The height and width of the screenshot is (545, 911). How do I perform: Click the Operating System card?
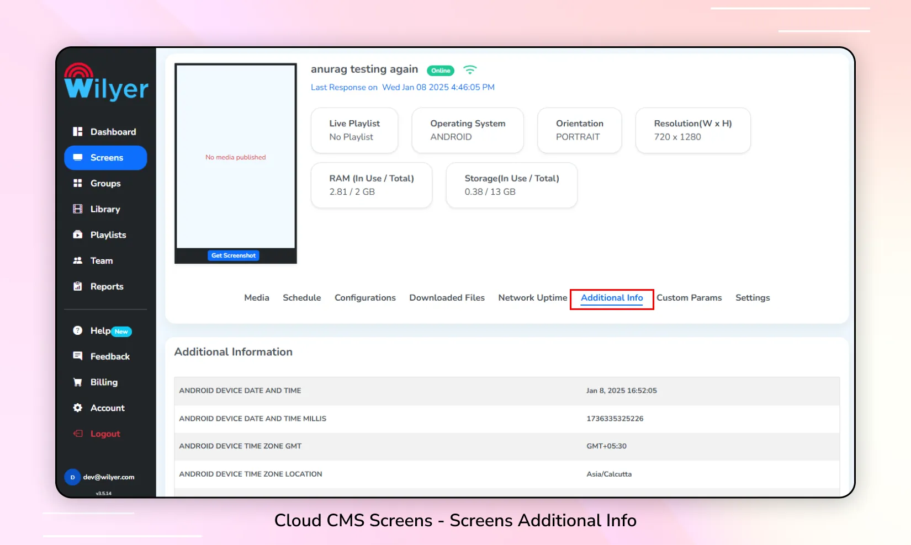tap(468, 130)
